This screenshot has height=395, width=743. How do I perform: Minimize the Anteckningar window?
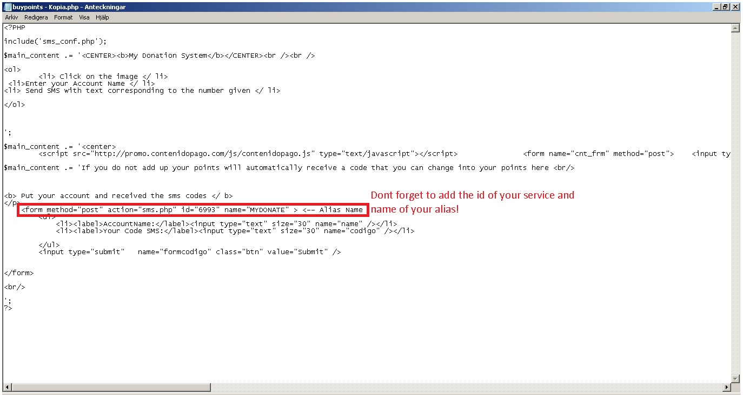[717, 6]
